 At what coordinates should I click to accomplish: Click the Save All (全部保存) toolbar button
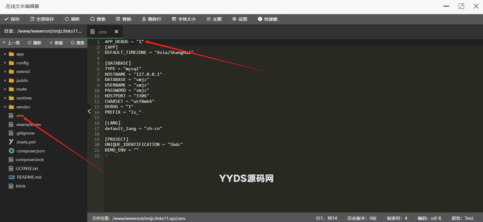tap(42, 19)
